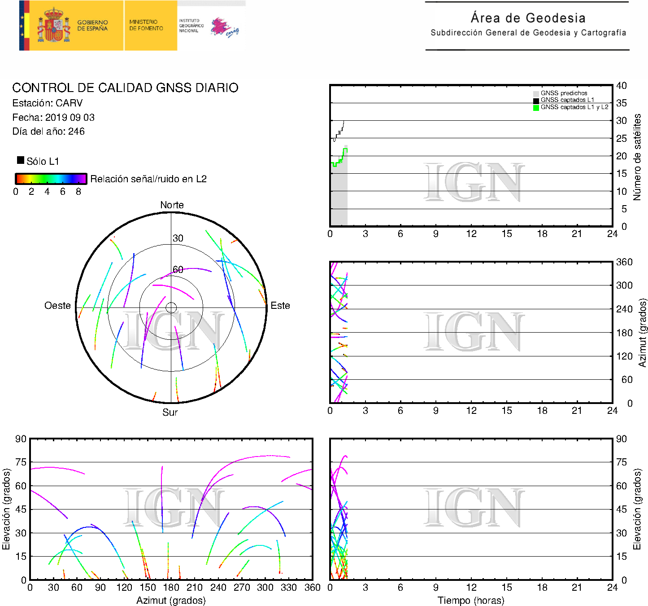Viewport: 648px width, 606px height.
Task: Click GNSS captados L1 y L2 legend text
Action: click(x=574, y=107)
